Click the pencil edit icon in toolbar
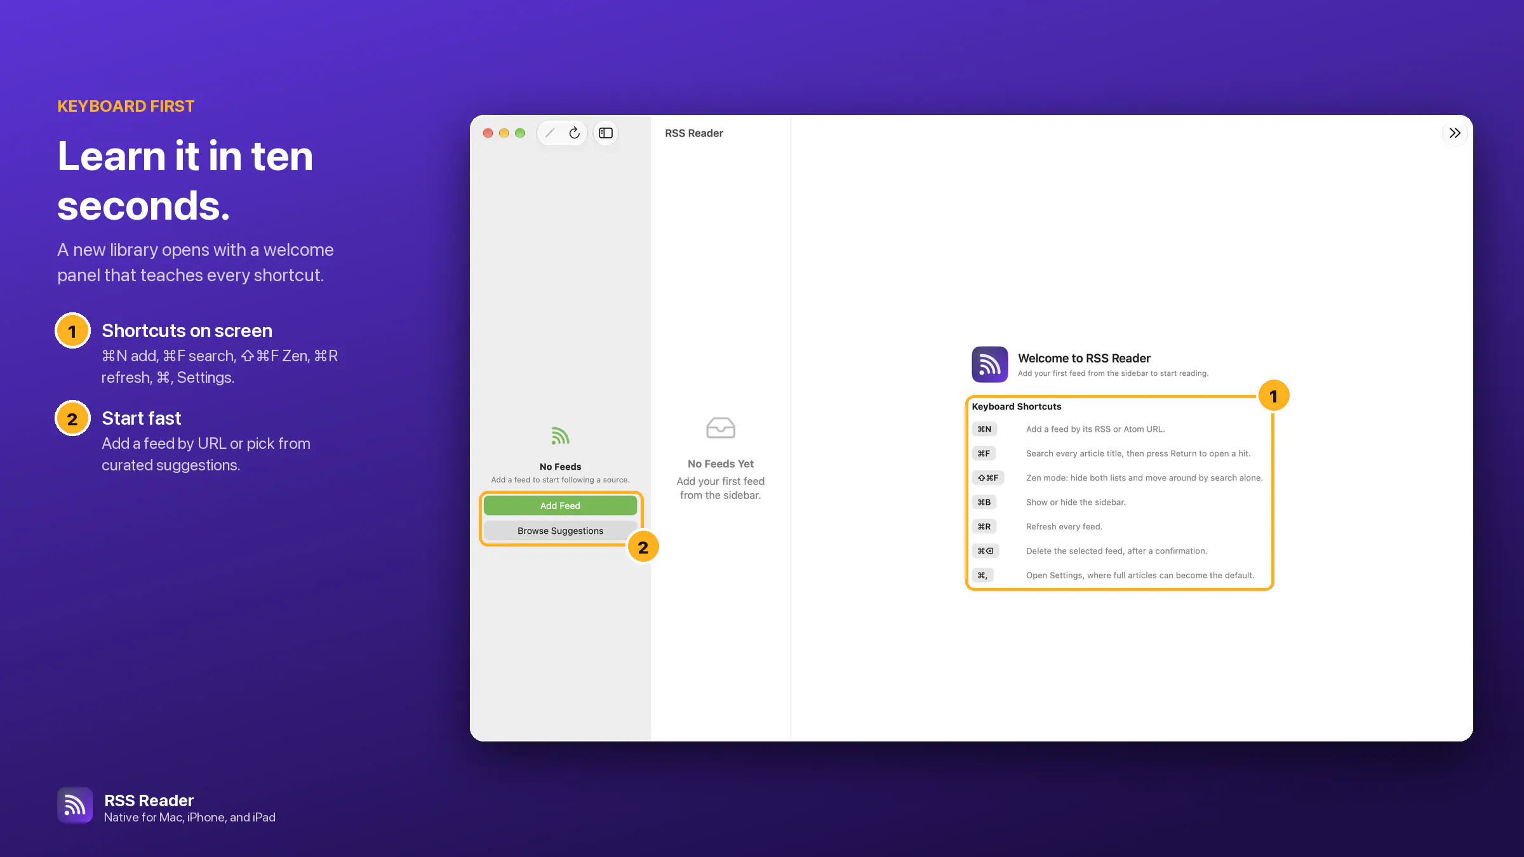 tap(550, 133)
